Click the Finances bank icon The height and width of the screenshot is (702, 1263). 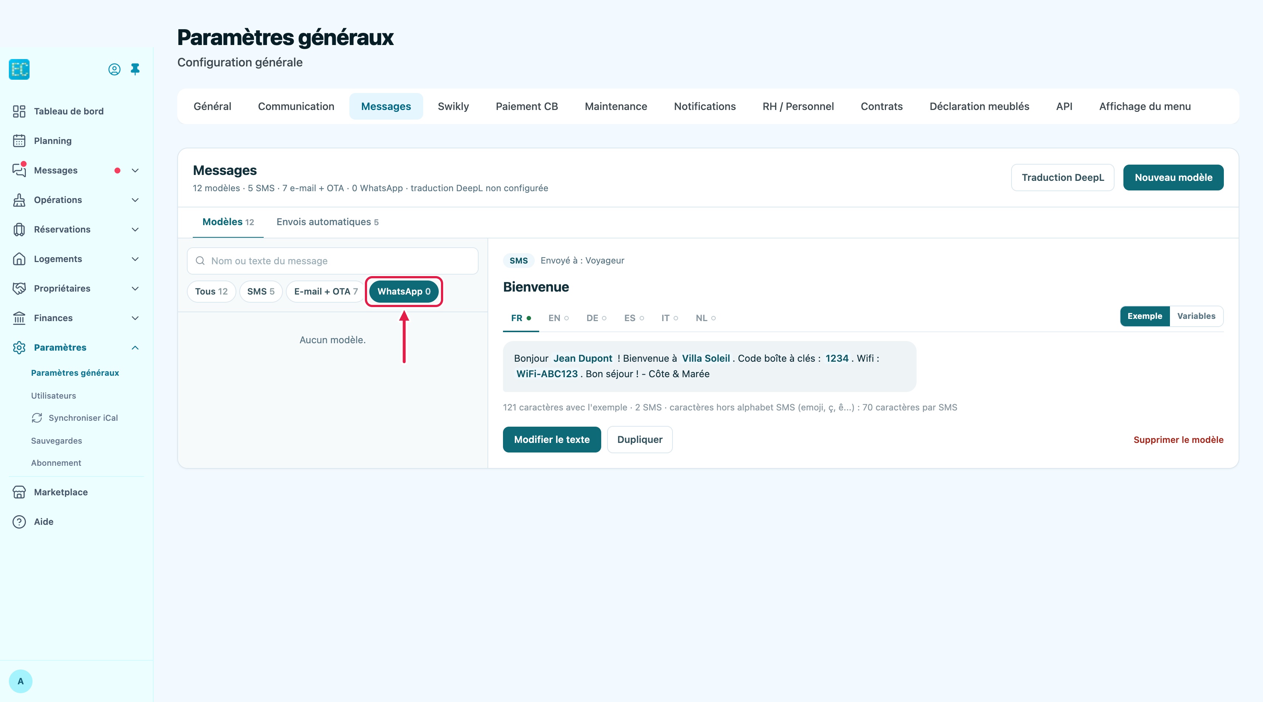point(19,318)
